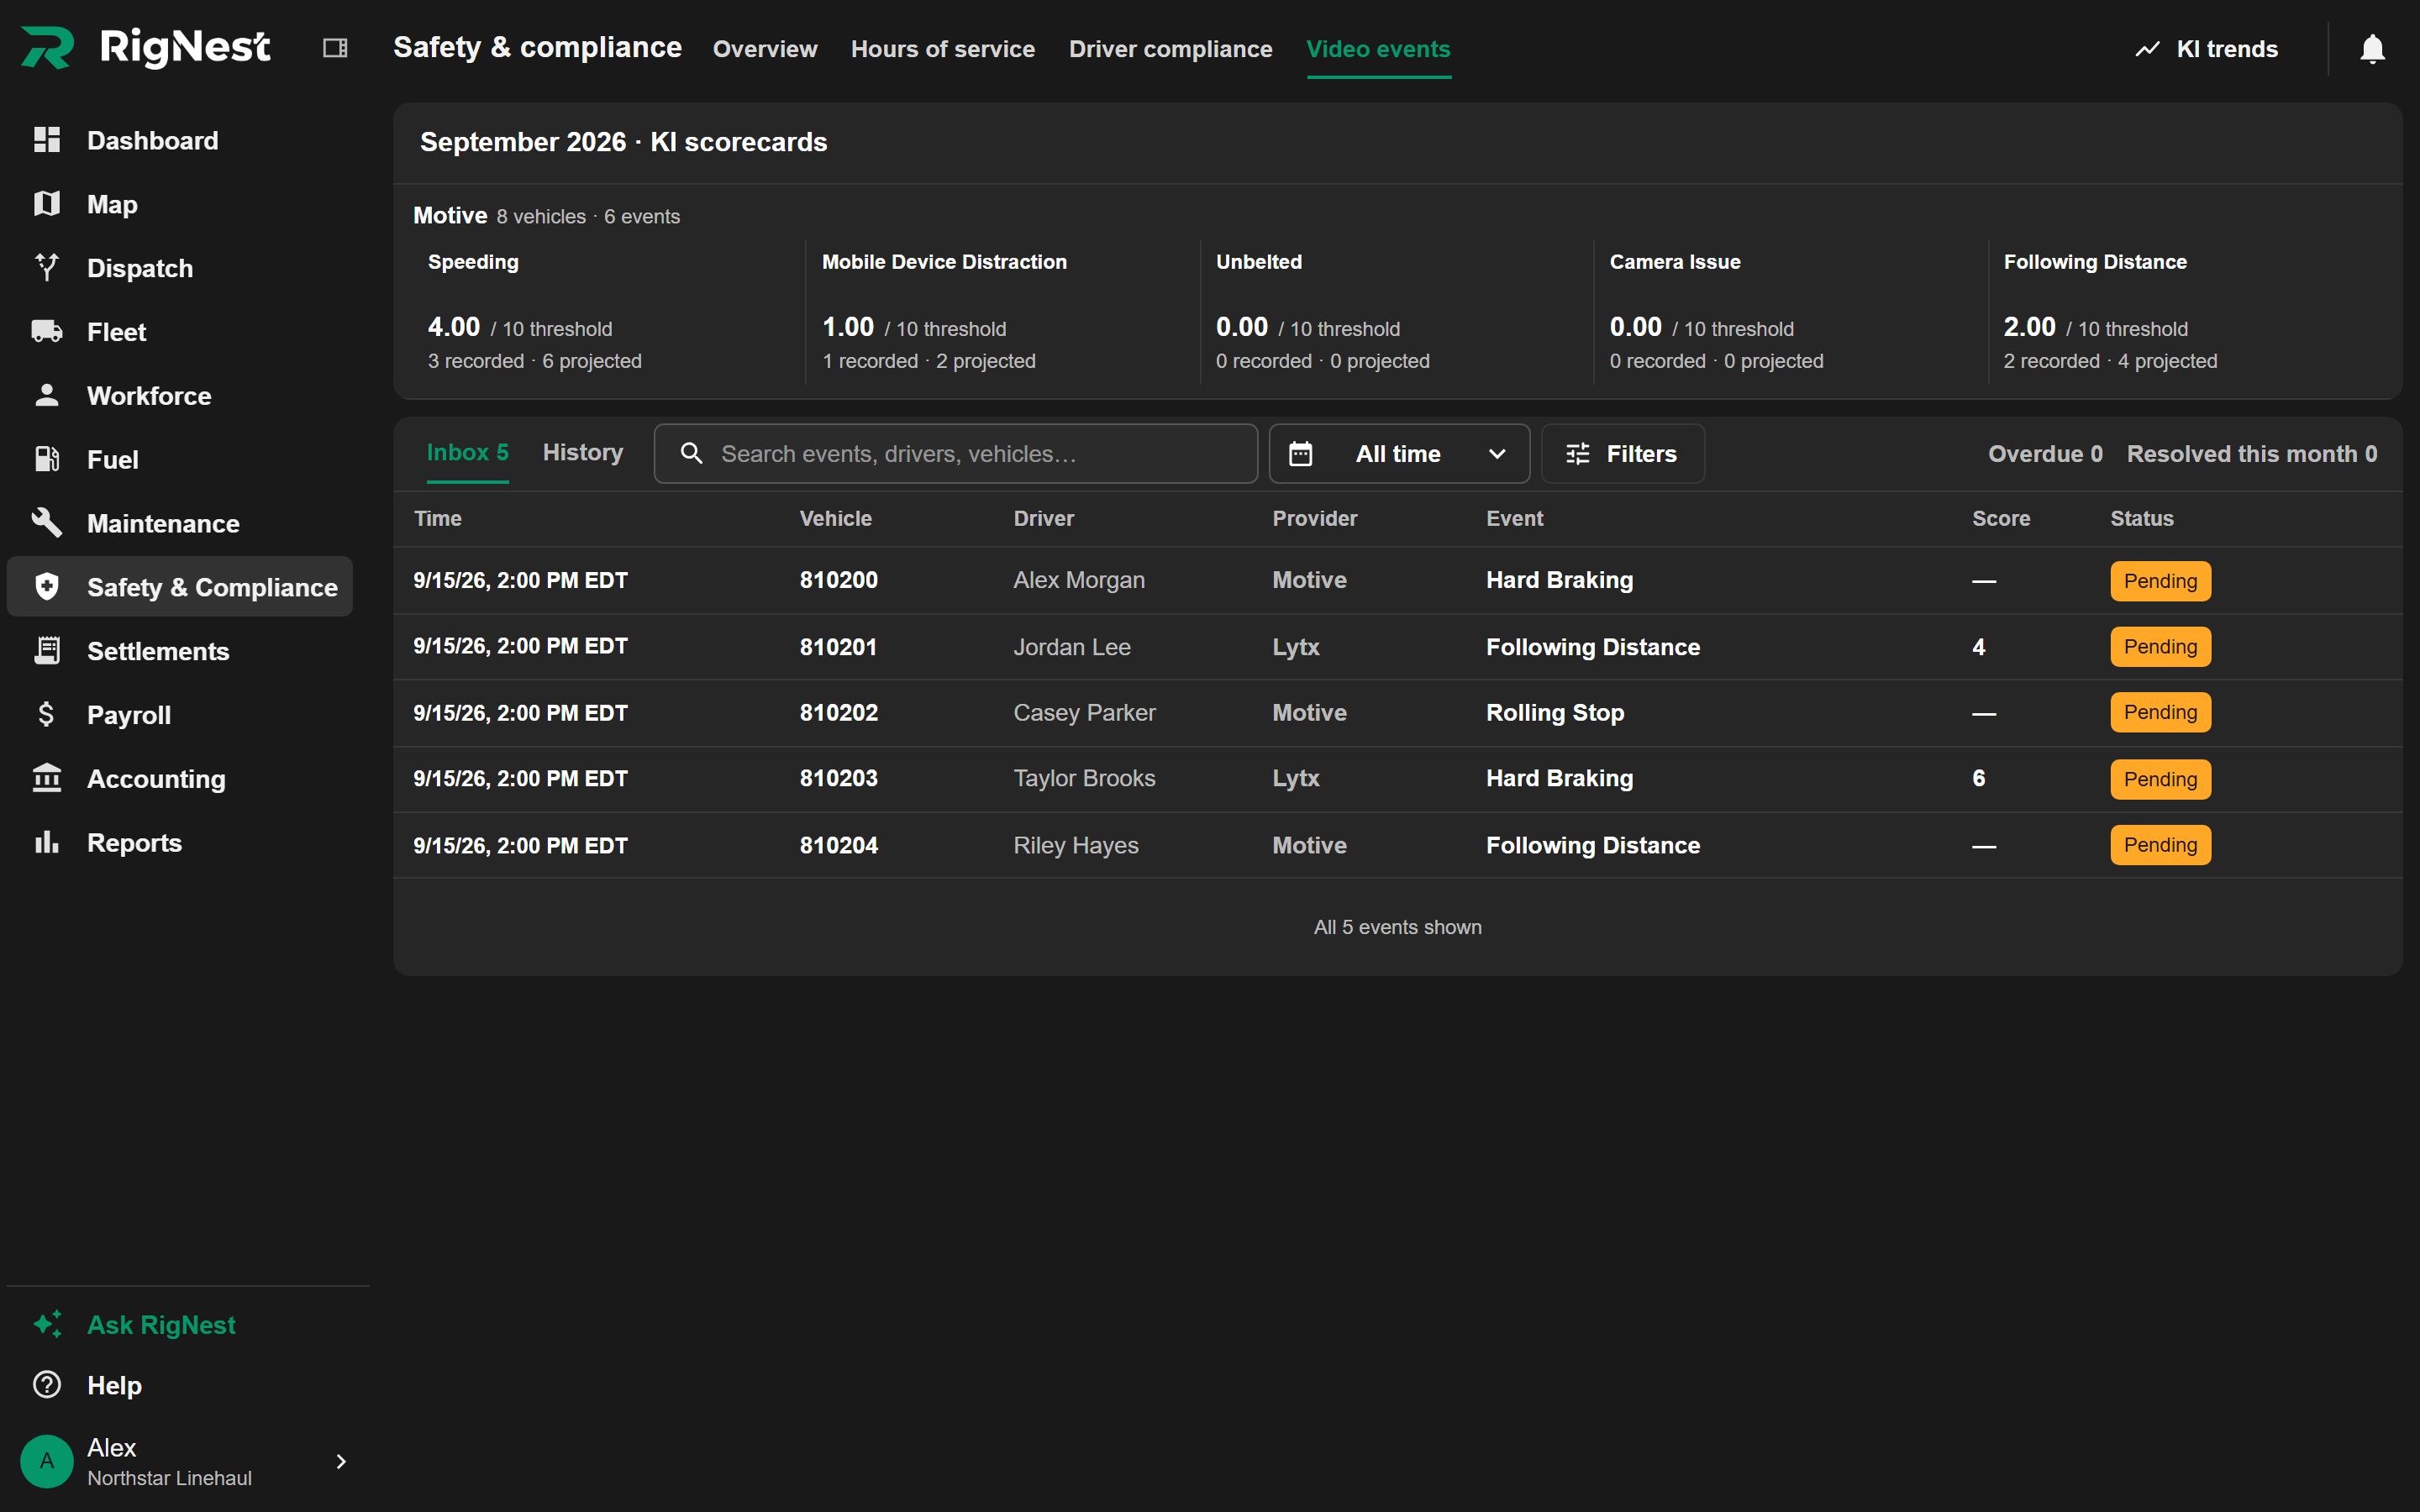Collapse the sidebar panel toggle icon
The image size is (2420, 1512).
click(x=335, y=48)
